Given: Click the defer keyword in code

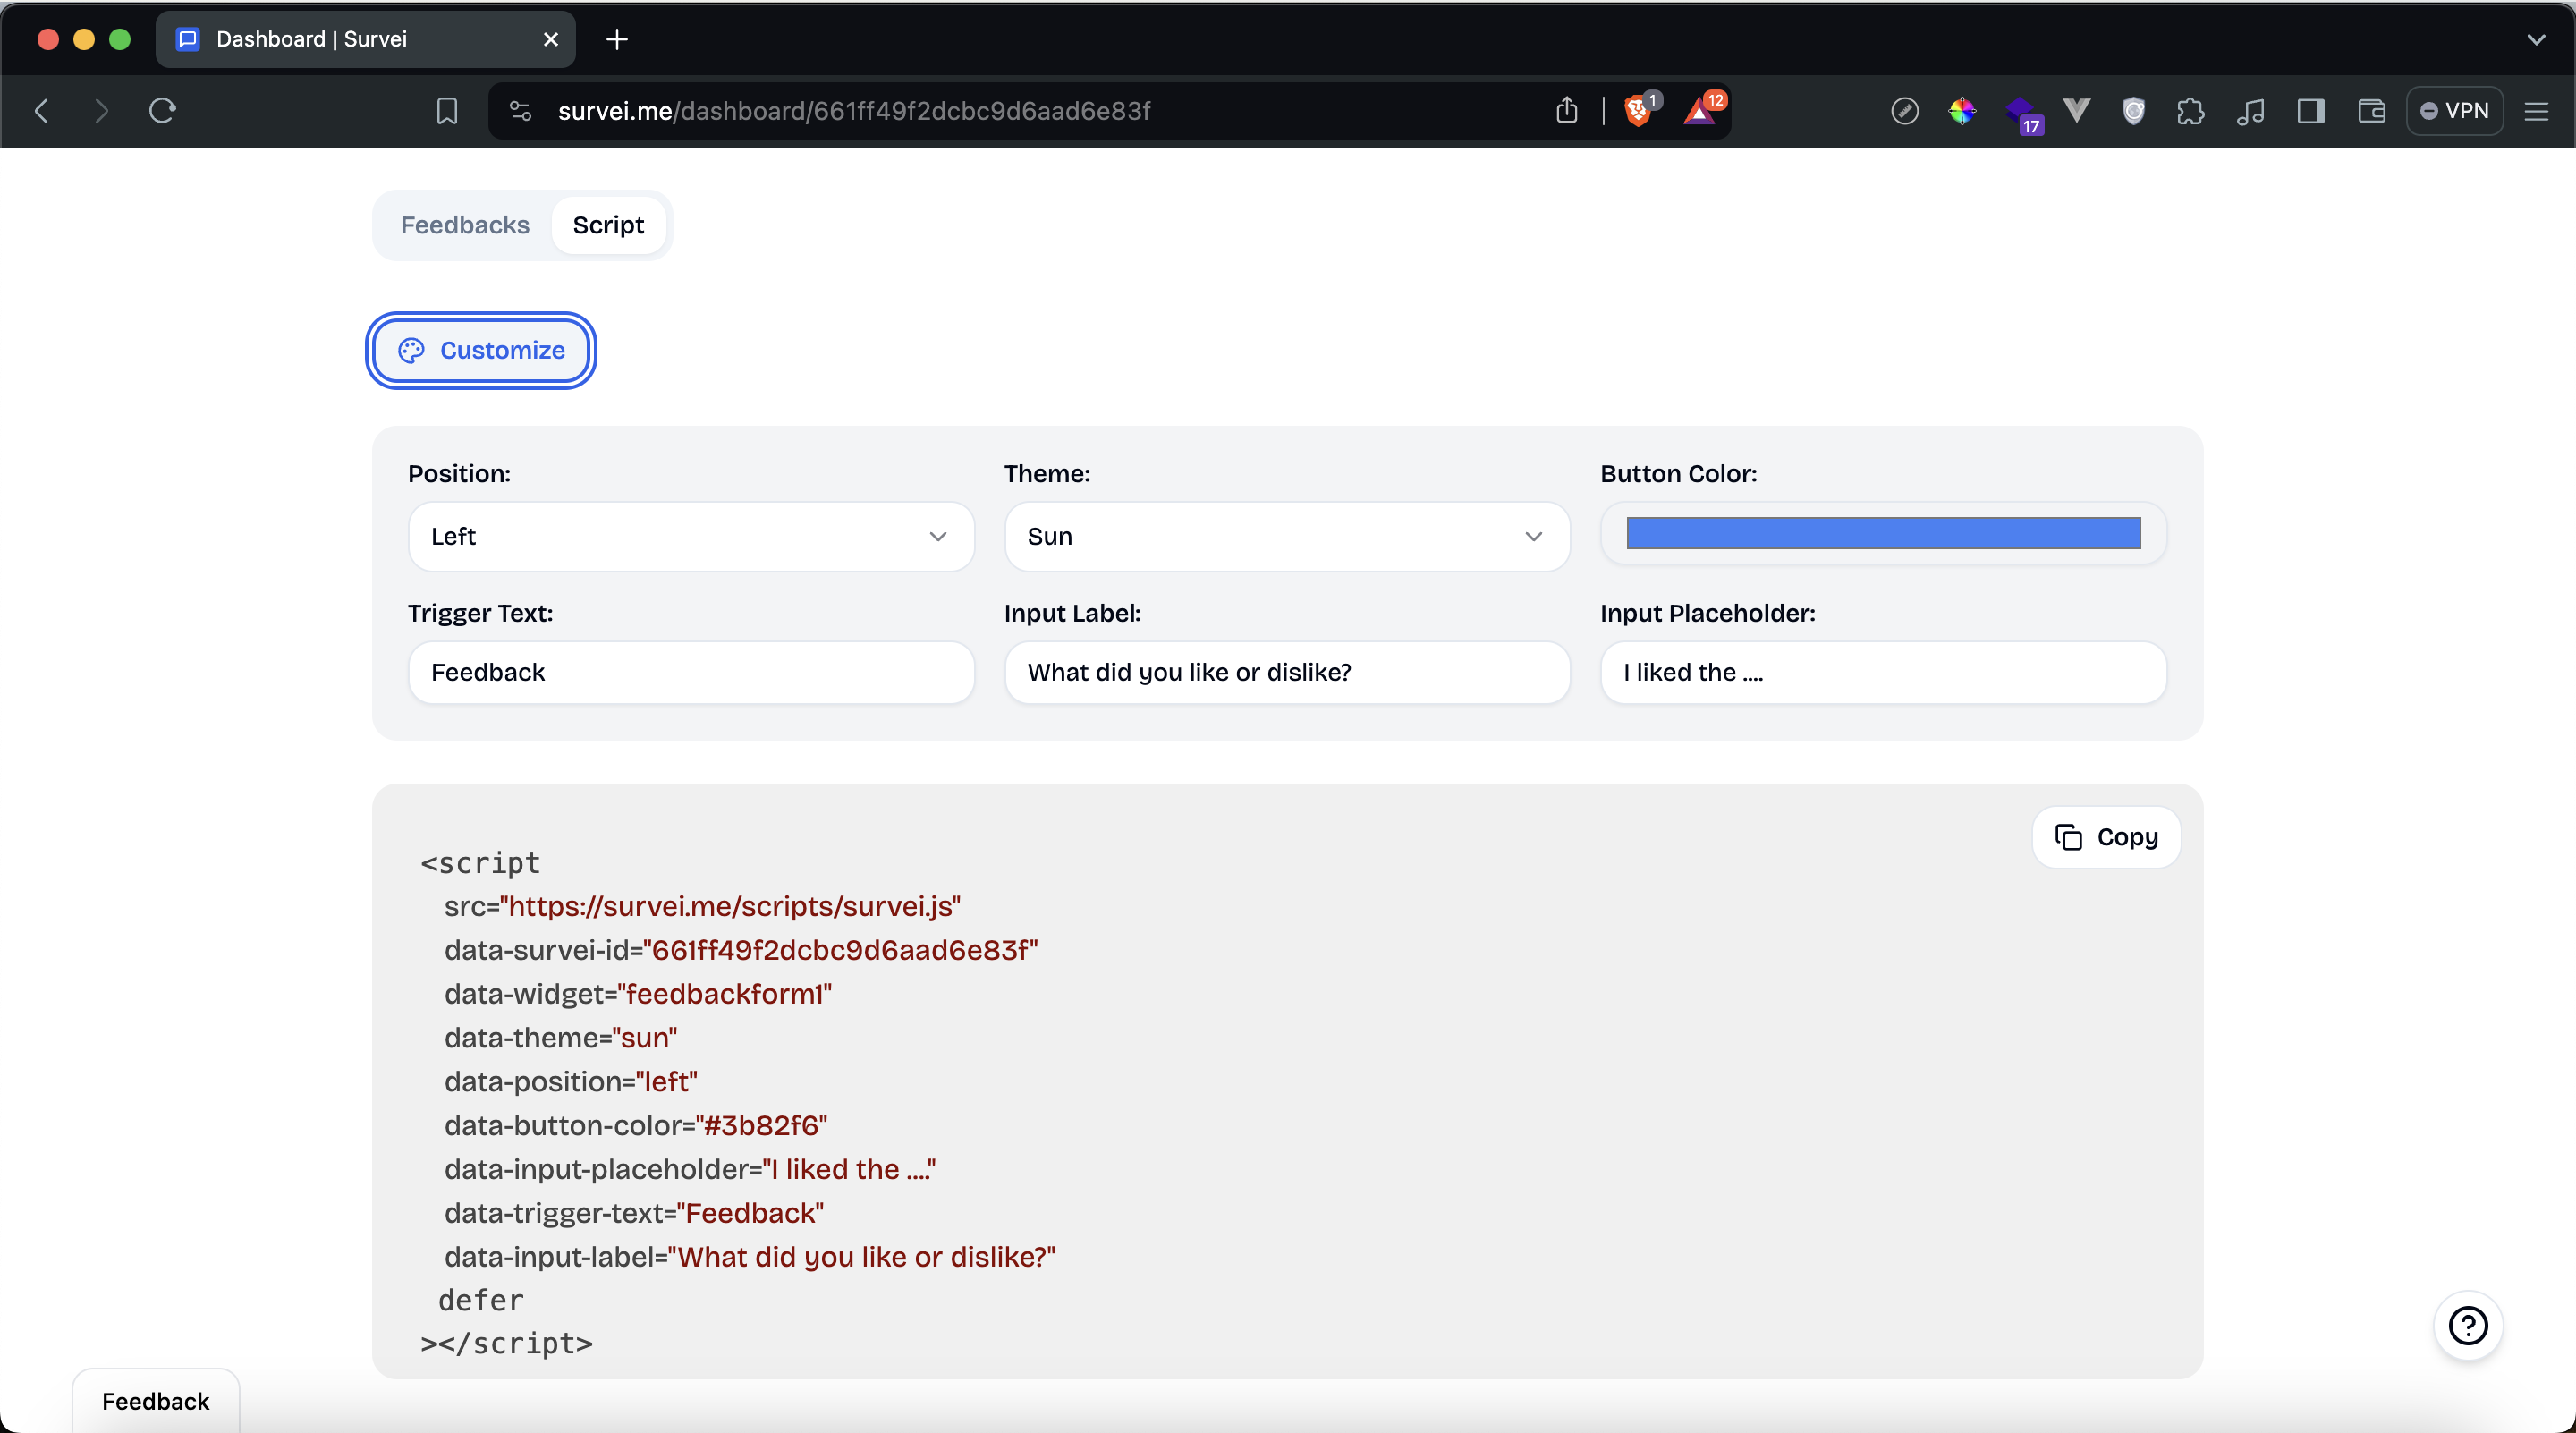Looking at the screenshot, I should pyautogui.click(x=481, y=1300).
